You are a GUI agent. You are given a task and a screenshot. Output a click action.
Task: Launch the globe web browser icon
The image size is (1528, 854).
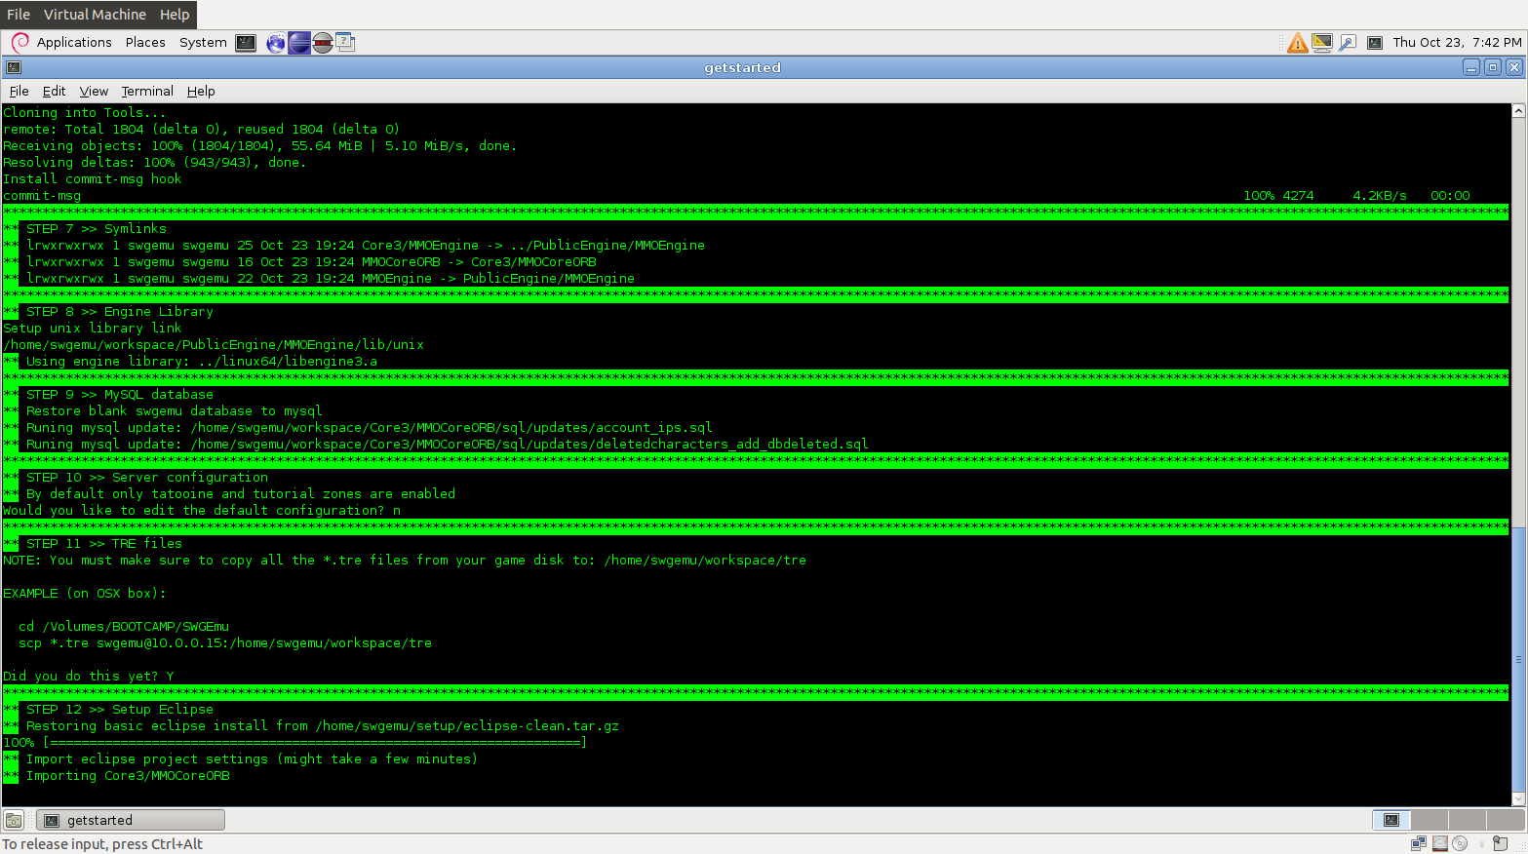[276, 43]
